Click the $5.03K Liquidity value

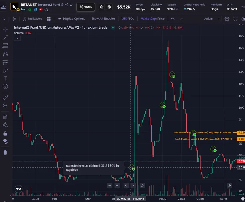pos(155,9)
